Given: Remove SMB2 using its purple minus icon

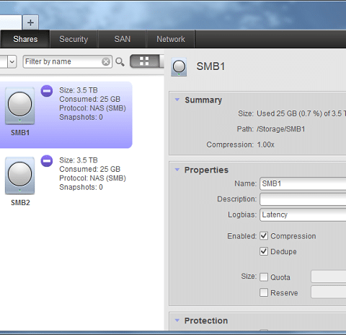Looking at the screenshot, I should [47, 161].
